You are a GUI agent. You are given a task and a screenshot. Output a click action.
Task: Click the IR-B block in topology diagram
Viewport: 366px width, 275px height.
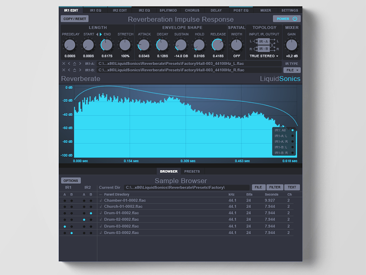264,49
